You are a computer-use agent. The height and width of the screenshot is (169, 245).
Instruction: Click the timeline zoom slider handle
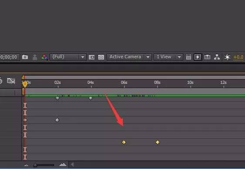35,165
